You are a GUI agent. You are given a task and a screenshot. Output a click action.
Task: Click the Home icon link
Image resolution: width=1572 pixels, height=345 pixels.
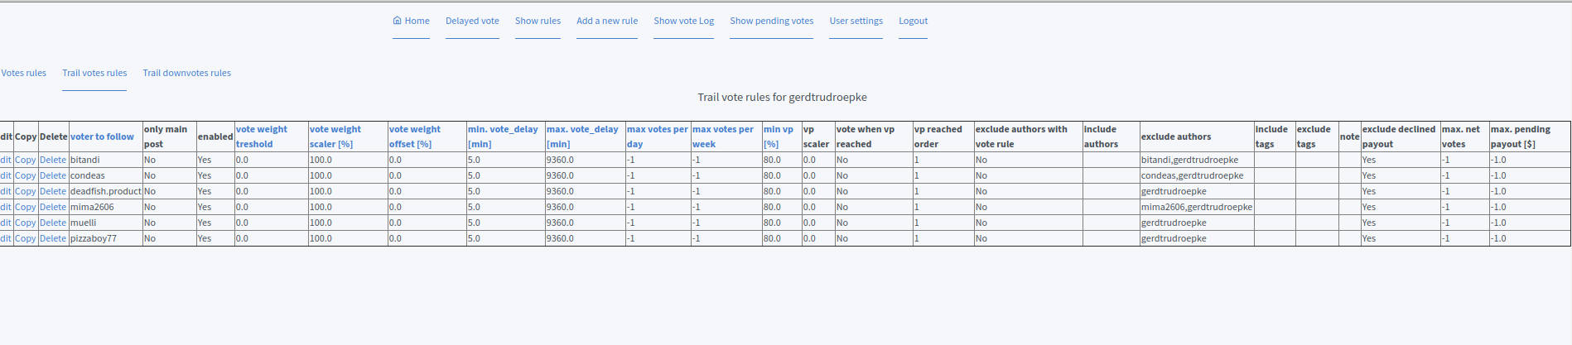point(411,21)
